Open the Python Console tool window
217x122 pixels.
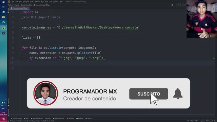click(59, 119)
